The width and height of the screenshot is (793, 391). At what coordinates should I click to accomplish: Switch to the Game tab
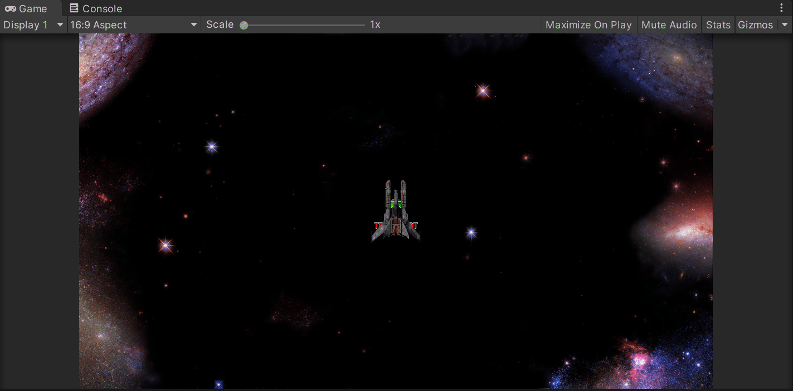[31, 8]
